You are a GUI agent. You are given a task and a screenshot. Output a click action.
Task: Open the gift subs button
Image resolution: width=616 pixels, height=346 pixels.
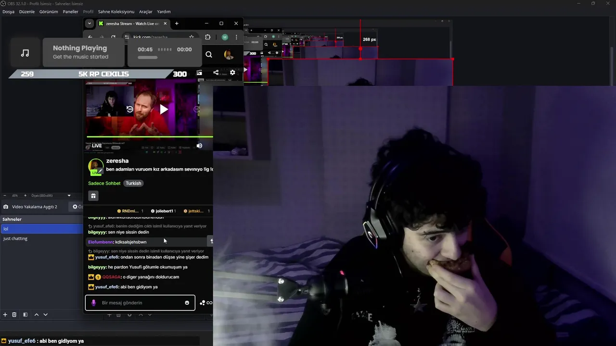pyautogui.click(x=93, y=196)
